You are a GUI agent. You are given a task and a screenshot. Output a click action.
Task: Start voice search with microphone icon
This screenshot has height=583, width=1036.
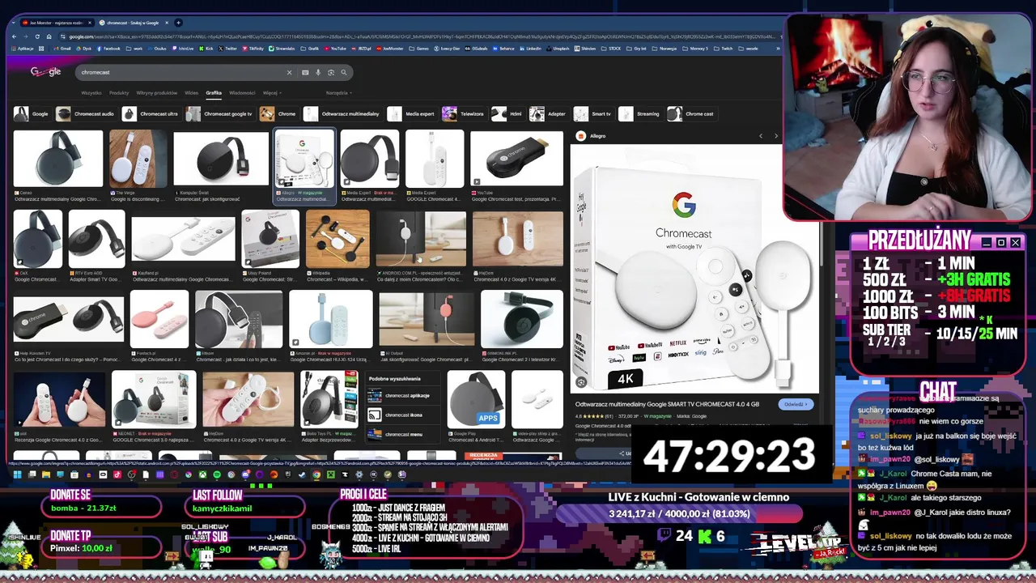point(318,72)
